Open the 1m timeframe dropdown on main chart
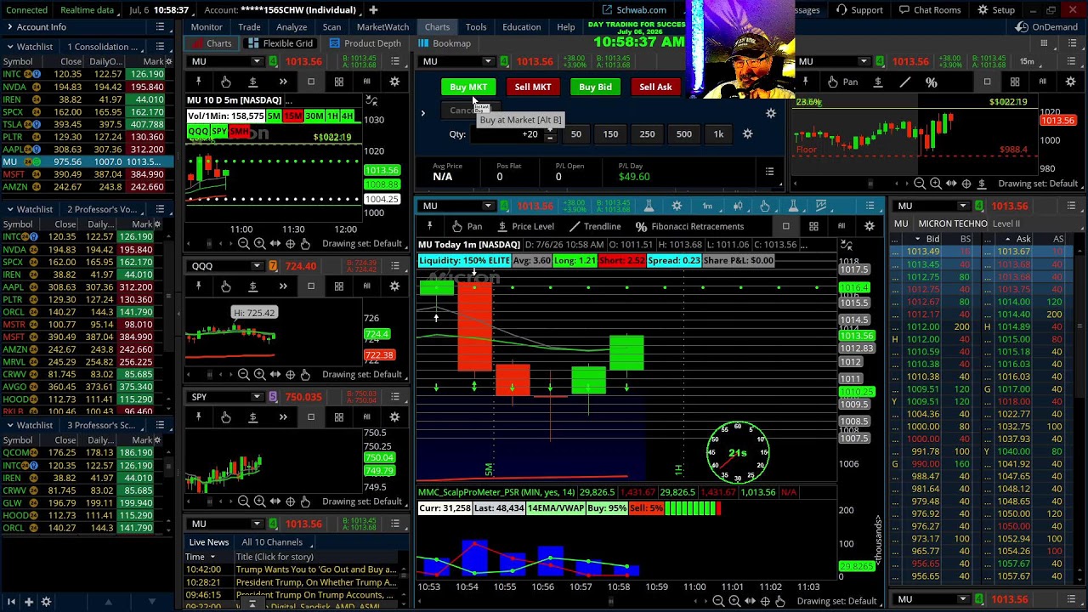 coord(707,206)
